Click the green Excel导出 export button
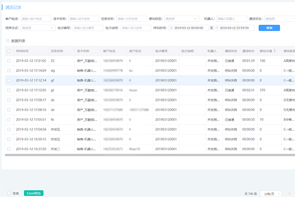 [34, 193]
